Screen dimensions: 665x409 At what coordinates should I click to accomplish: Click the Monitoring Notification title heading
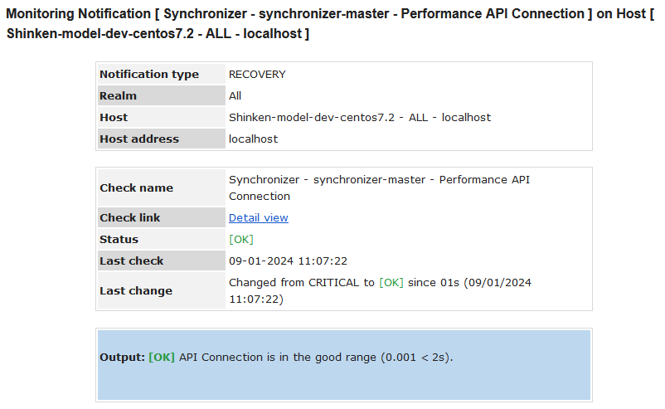(x=332, y=24)
